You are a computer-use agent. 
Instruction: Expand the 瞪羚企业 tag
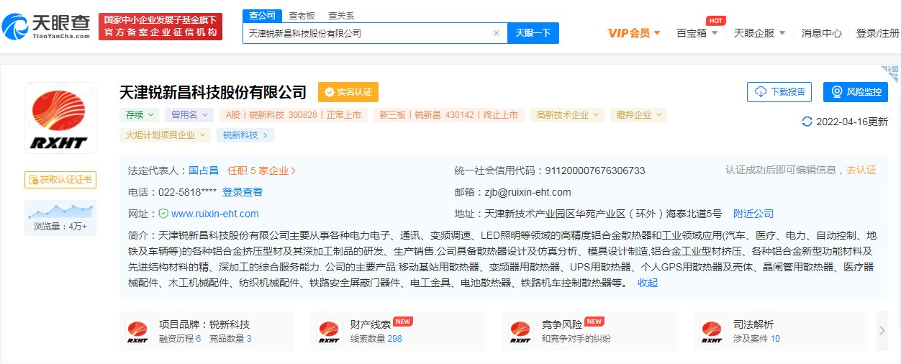click(638, 115)
